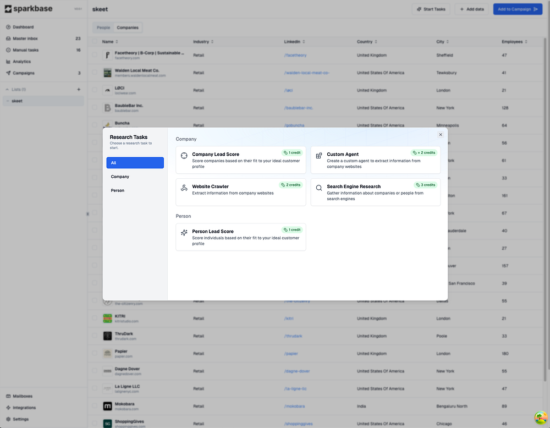This screenshot has width=550, height=428.
Task: Check the Facetheory row checkbox
Action: coord(95,54)
